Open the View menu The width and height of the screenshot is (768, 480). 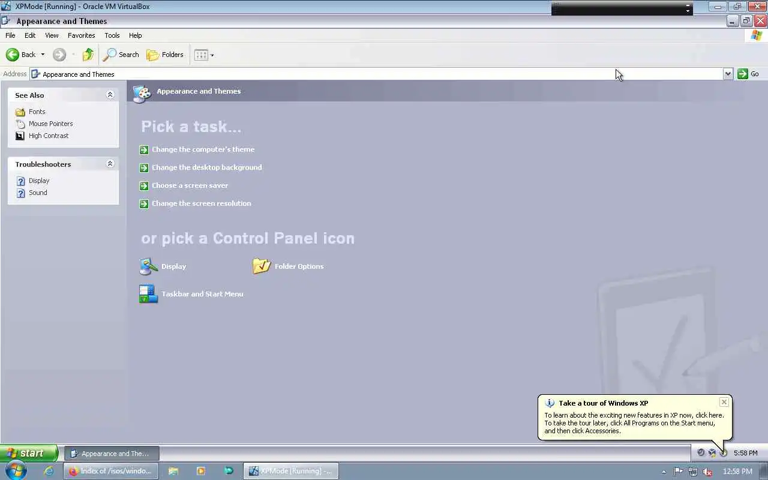(52, 35)
